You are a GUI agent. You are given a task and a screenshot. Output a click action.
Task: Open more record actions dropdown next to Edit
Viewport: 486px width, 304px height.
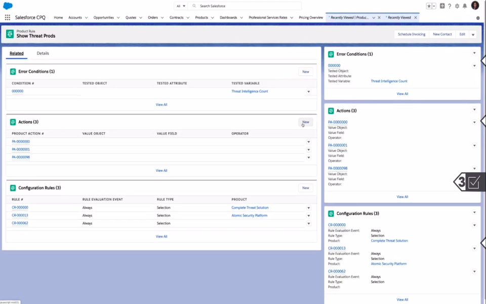point(473,34)
